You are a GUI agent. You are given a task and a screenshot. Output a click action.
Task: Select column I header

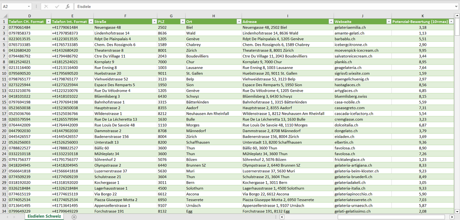(x=287, y=16)
